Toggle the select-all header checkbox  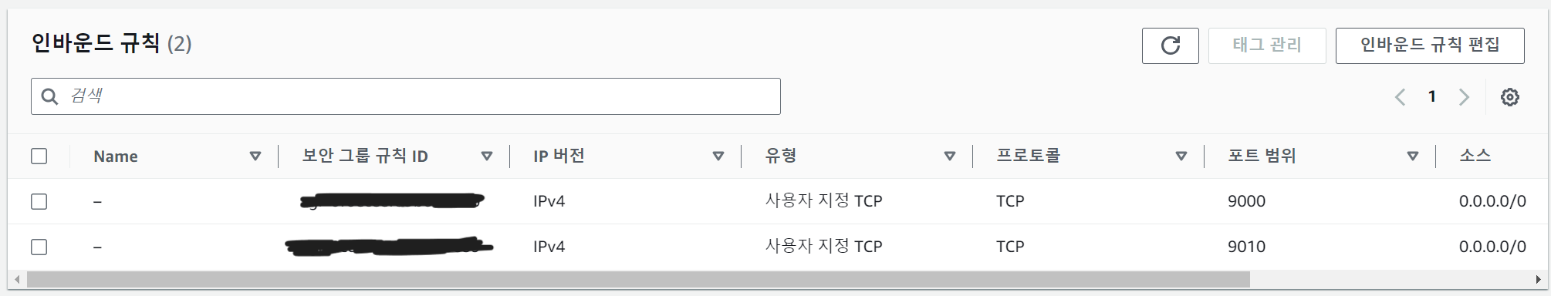pyautogui.click(x=39, y=156)
